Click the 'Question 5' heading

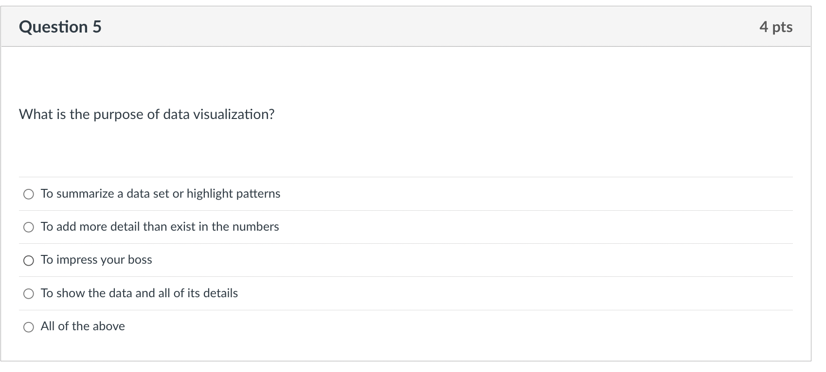(x=60, y=27)
